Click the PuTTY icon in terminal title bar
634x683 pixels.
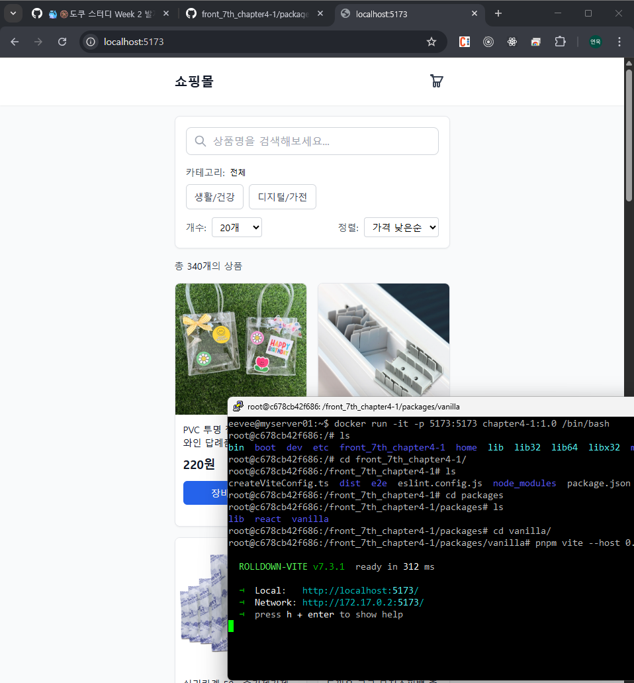238,406
